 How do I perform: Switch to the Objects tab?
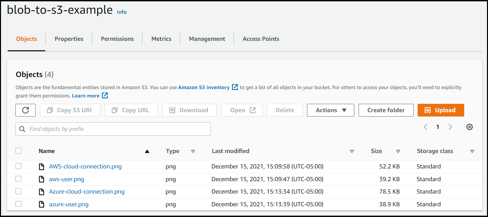pos(26,39)
